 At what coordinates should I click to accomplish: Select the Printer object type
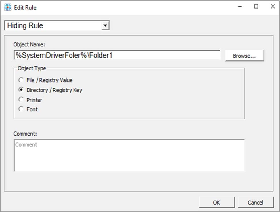coord(21,100)
